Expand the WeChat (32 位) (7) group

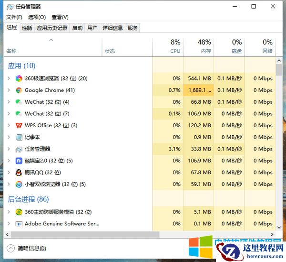click(9, 113)
